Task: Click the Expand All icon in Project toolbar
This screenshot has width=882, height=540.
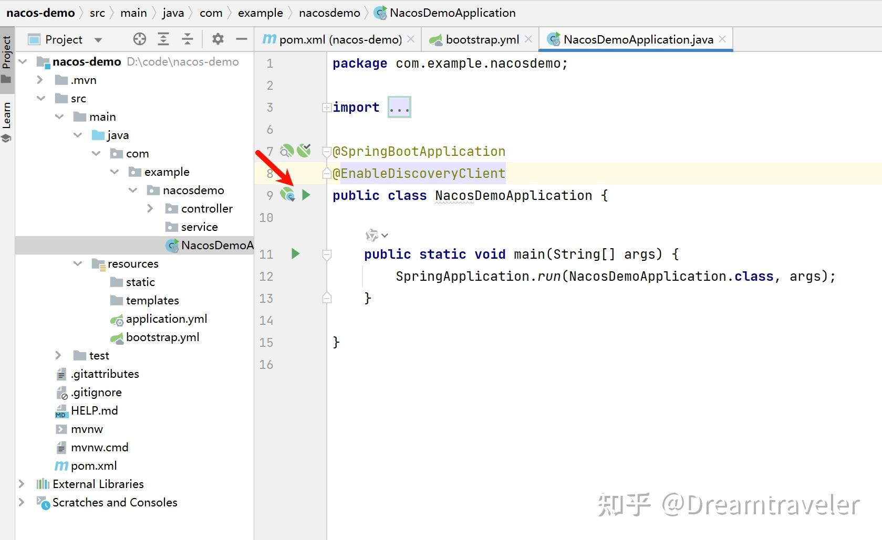Action: point(163,39)
